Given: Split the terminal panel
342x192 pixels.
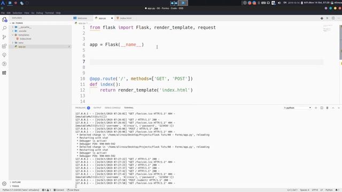Looking at the screenshot, I should [322, 108].
